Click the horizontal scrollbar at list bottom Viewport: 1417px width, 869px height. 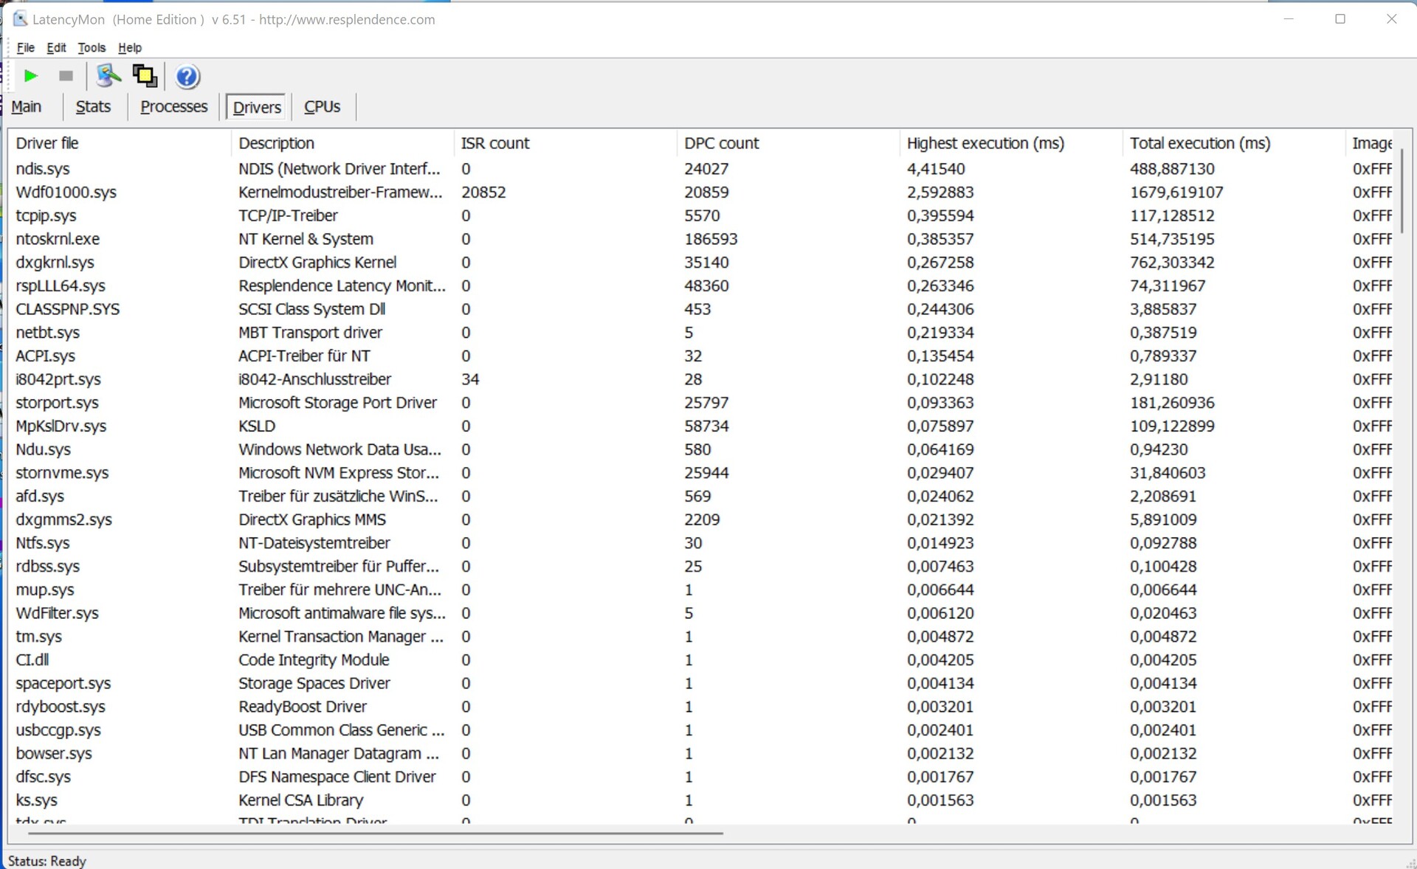[x=375, y=834]
